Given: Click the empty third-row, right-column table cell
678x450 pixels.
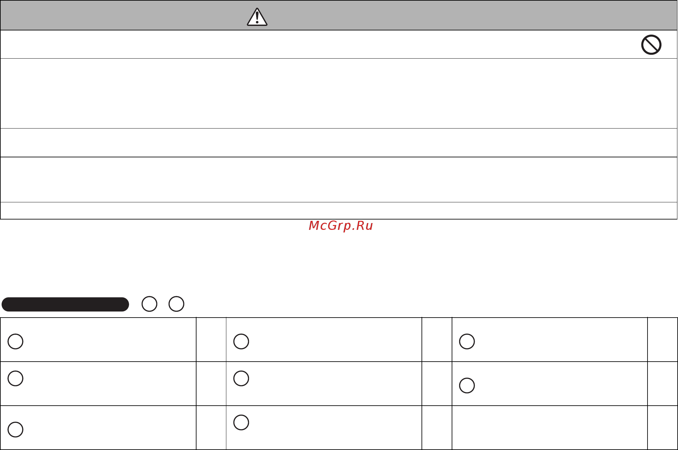Looking at the screenshot, I should (550, 428).
